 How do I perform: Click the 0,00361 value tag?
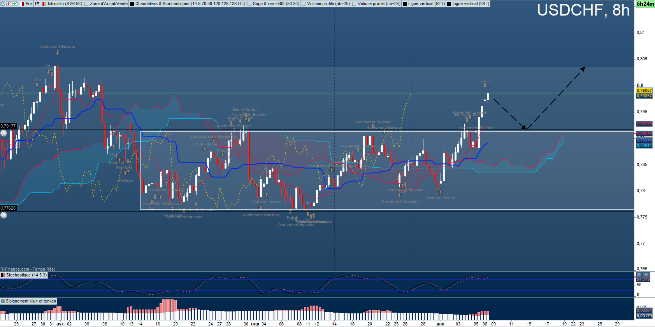coord(644,311)
